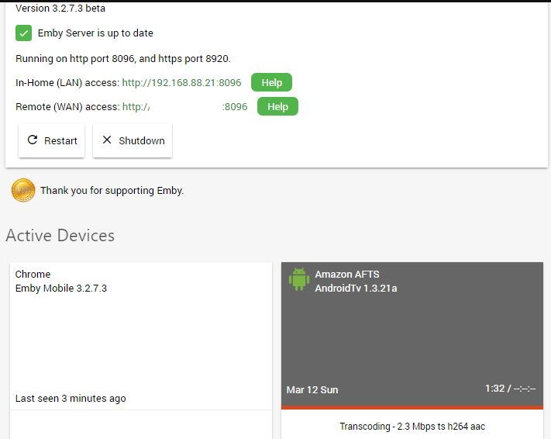Open the In-Home LAN access link
This screenshot has height=439, width=551.
(181, 82)
